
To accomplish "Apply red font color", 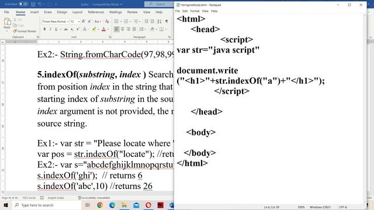I will tap(103, 29).
